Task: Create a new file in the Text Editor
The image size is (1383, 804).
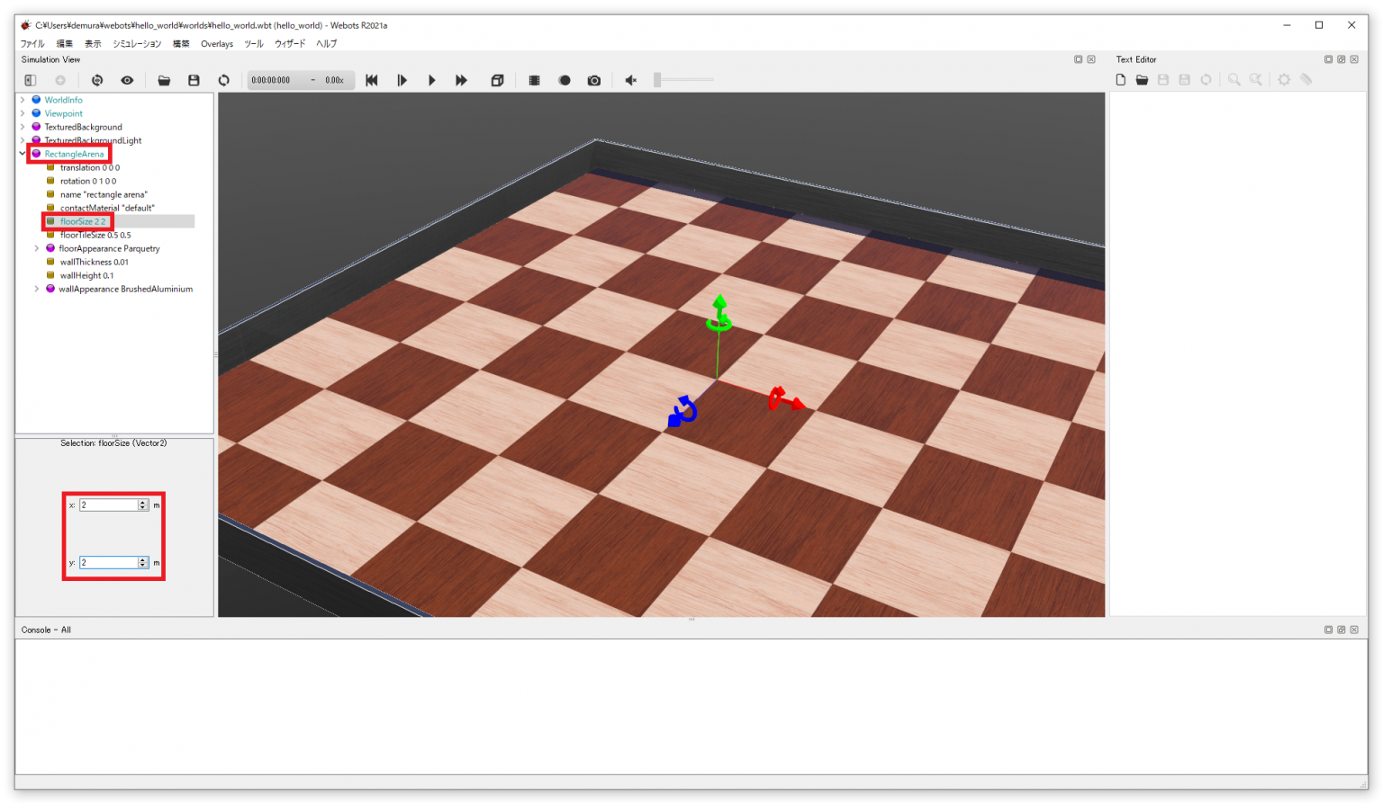Action: click(1120, 80)
